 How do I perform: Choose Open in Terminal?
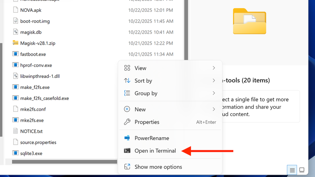pos(170,151)
